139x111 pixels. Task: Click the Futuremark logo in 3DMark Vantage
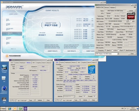13,56
